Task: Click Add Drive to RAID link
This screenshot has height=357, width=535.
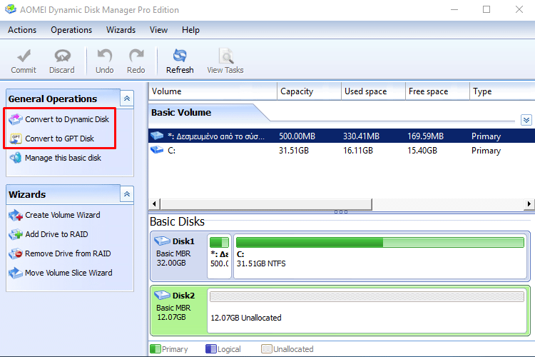Action: click(56, 234)
